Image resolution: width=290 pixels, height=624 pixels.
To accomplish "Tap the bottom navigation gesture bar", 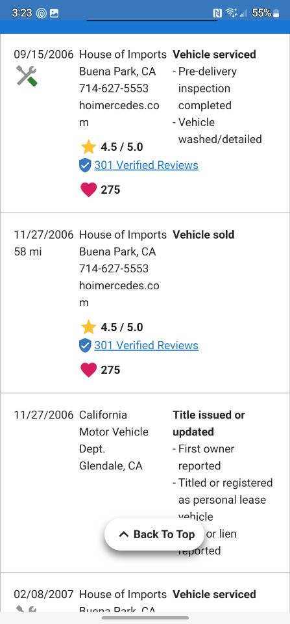I will click(x=145, y=617).
